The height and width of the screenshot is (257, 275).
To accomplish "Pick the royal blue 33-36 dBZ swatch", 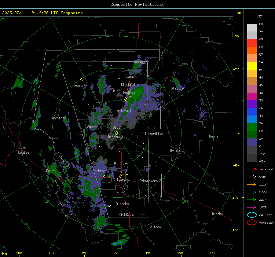I will pyautogui.click(x=252, y=112).
